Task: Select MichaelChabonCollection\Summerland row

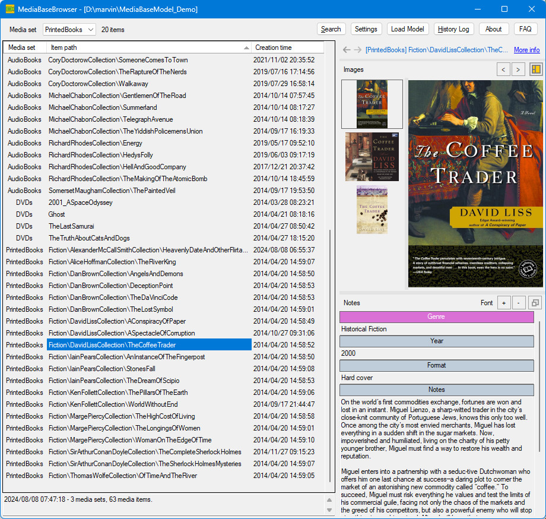Action: (163, 107)
